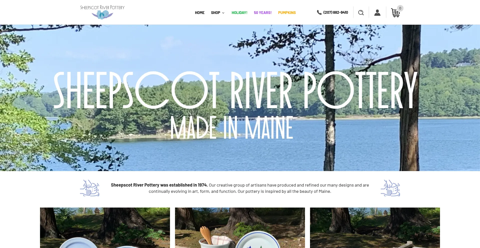The width and height of the screenshot is (480, 248).
Task: Click the left pottery hands icon
Action: (x=90, y=188)
